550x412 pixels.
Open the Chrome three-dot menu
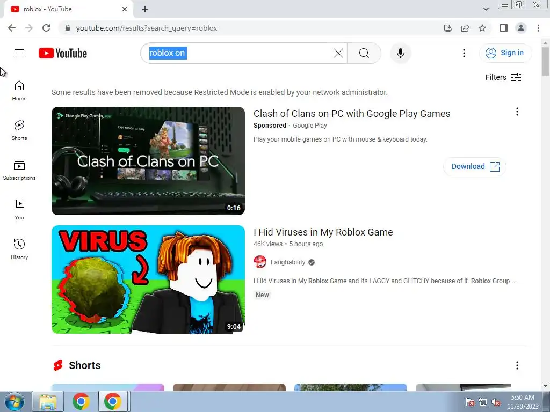coord(538,28)
